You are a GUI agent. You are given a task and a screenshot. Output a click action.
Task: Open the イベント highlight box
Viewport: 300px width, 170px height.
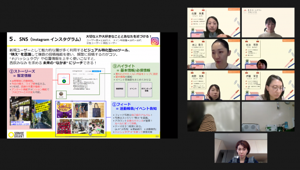[x=133, y=89]
